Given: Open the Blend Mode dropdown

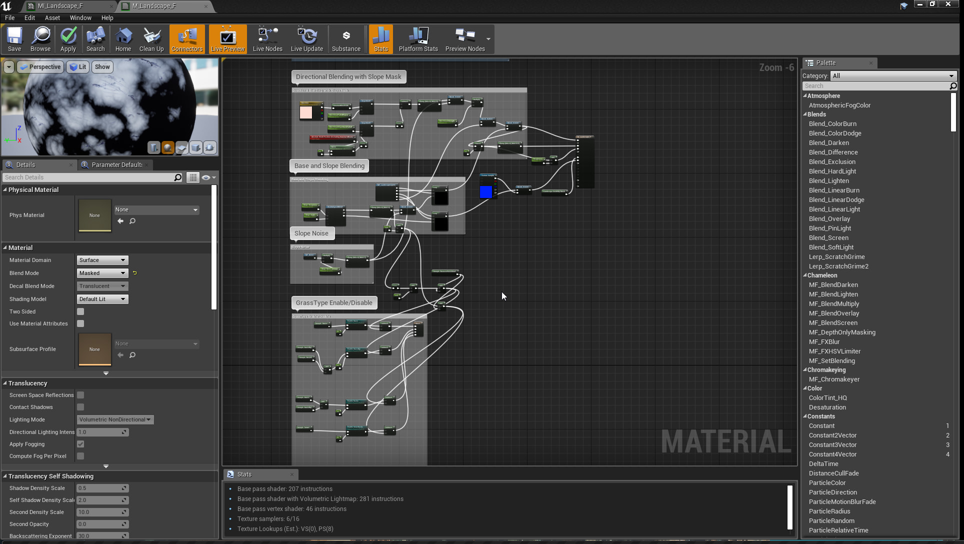Looking at the screenshot, I should tap(102, 273).
